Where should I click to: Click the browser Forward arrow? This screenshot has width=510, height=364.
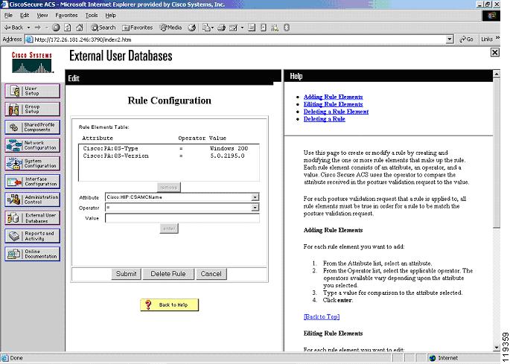38,28
